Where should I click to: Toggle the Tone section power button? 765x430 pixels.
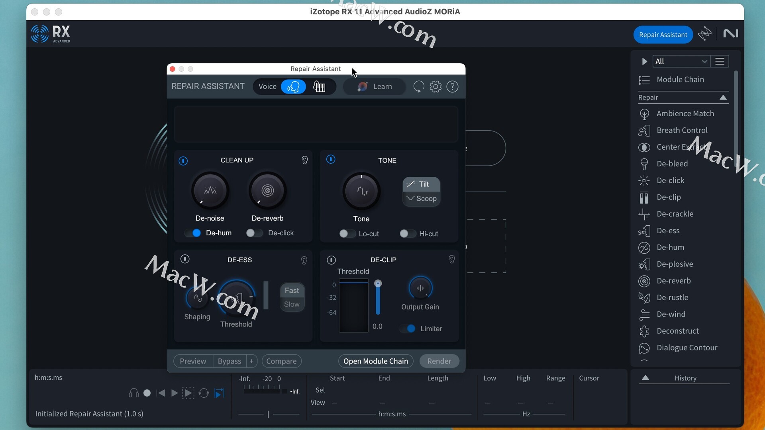pyautogui.click(x=331, y=159)
